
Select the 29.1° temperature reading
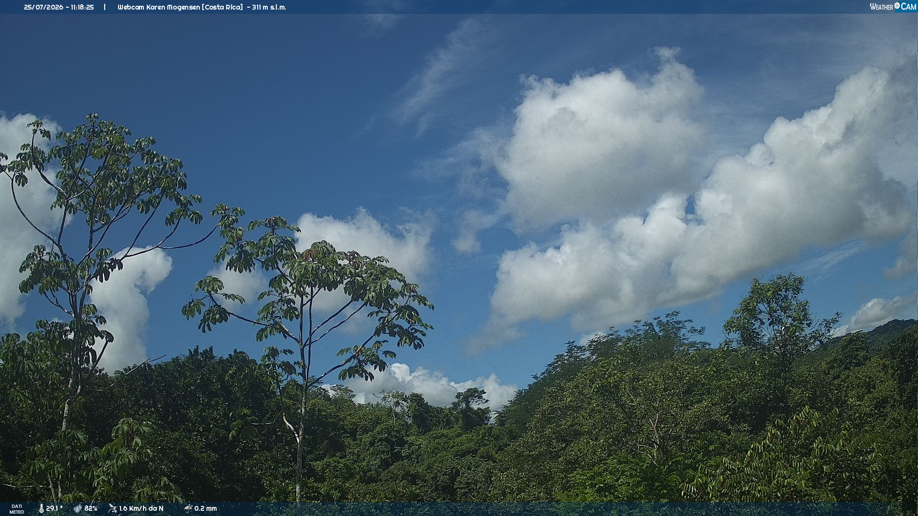pyautogui.click(x=55, y=509)
